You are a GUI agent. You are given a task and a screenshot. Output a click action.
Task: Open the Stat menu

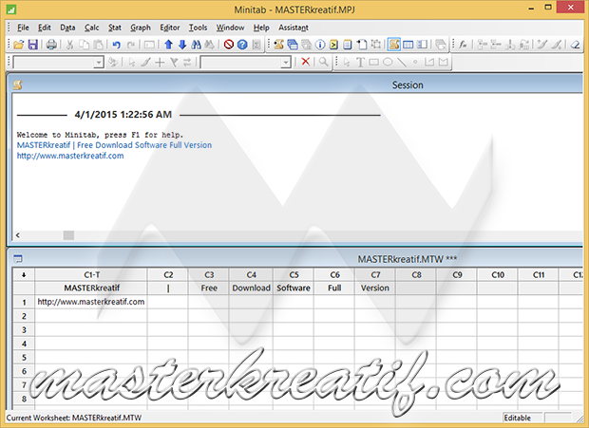115,28
